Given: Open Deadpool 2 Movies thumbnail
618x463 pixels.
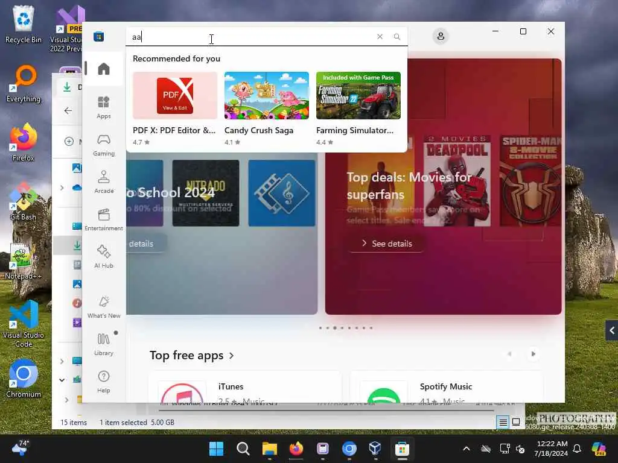Looking at the screenshot, I should pos(457,181).
